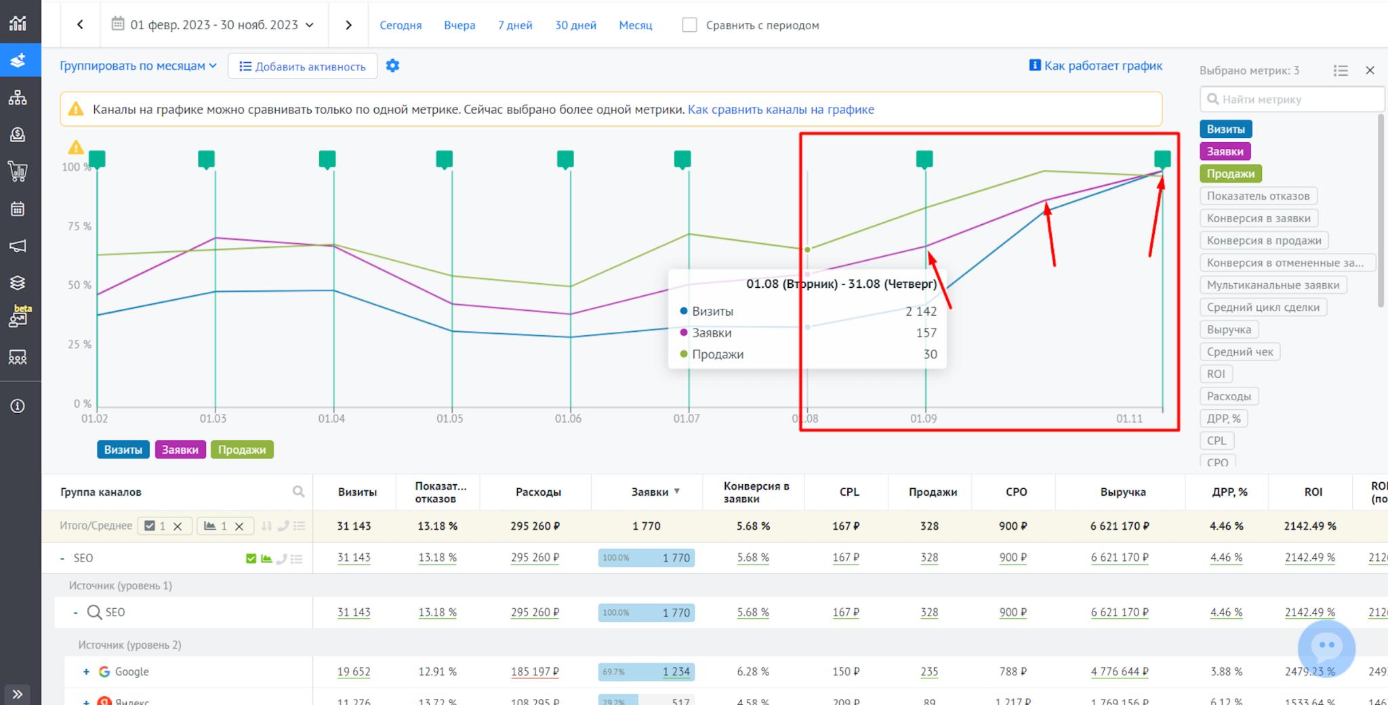Image resolution: width=1388 pixels, height=705 pixels.
Task: Uncheck the green checkbox on the SEO row
Action: [x=251, y=558]
